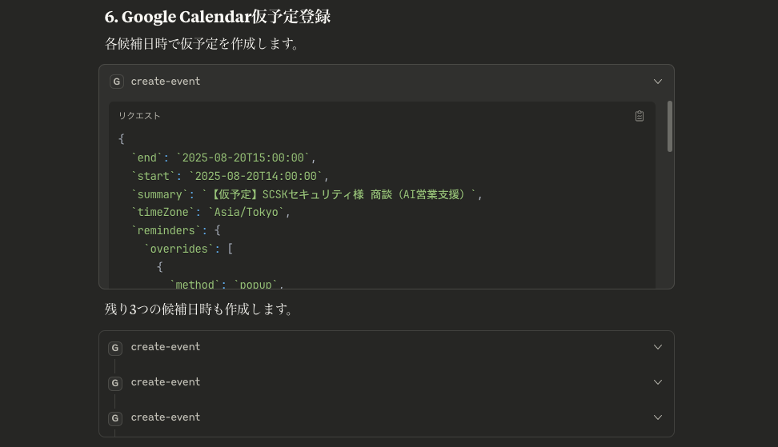Click the text '残り3つの候補日時も作成します。'

click(200, 309)
